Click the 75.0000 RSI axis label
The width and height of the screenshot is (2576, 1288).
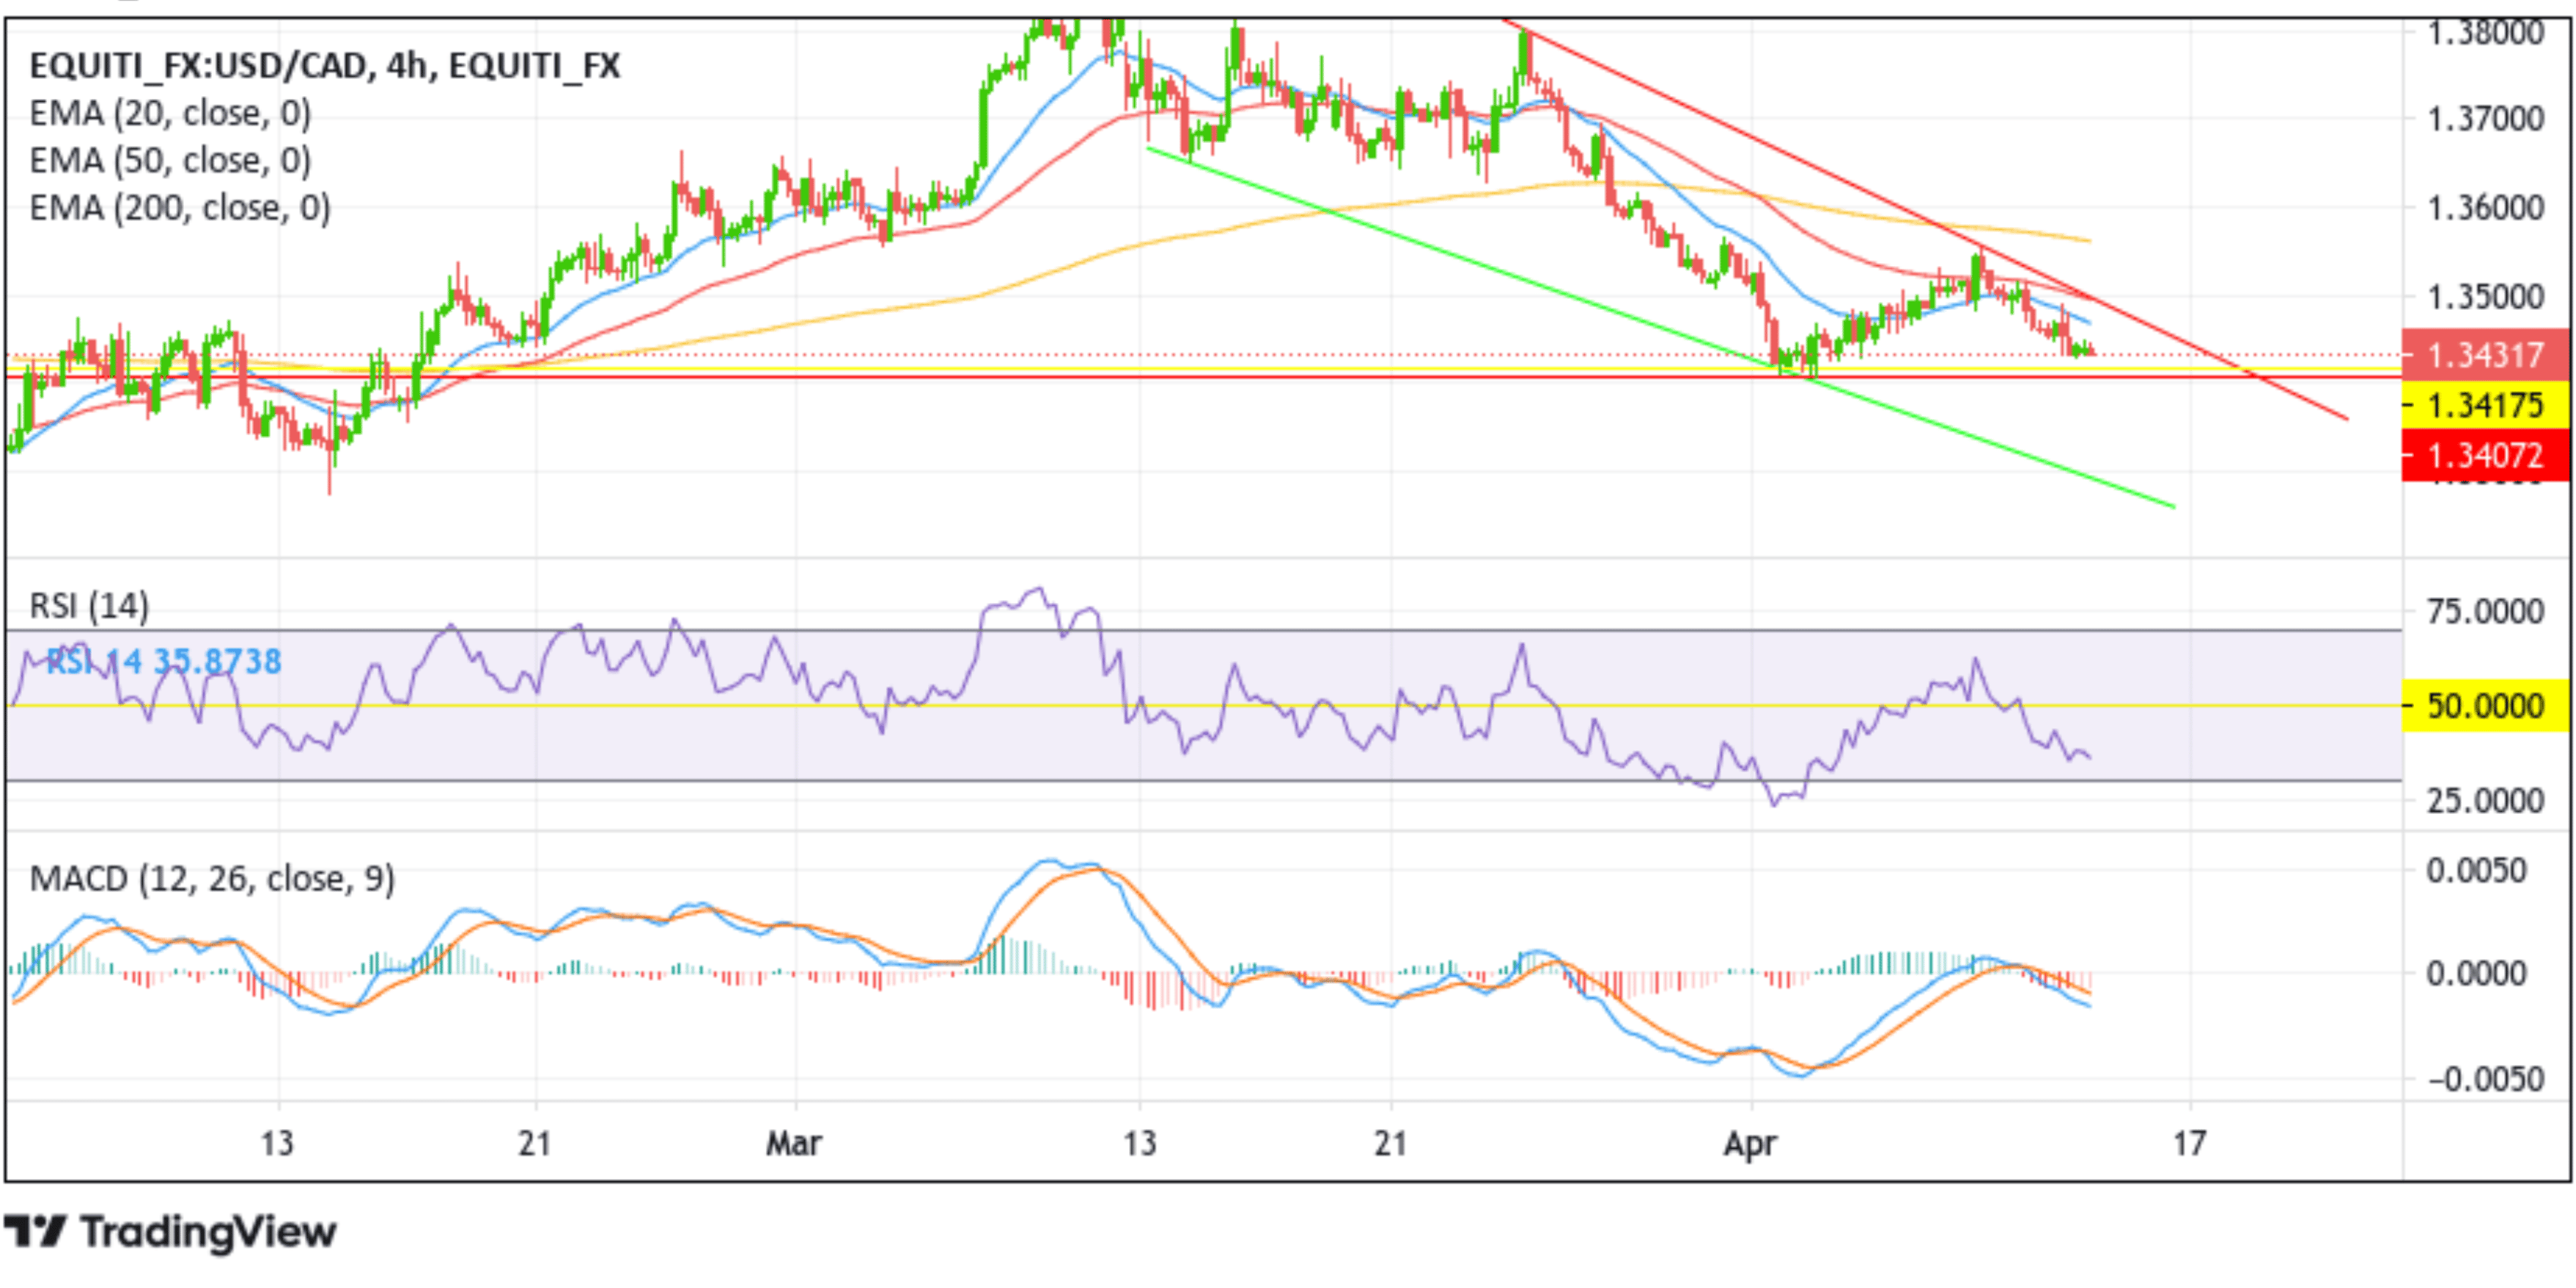pos(2485,610)
